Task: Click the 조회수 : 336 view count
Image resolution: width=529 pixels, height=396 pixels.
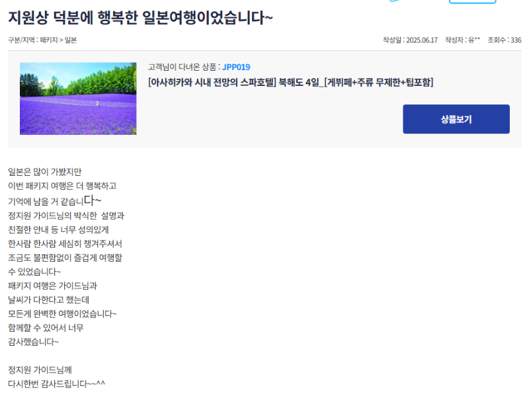Action: click(505, 40)
